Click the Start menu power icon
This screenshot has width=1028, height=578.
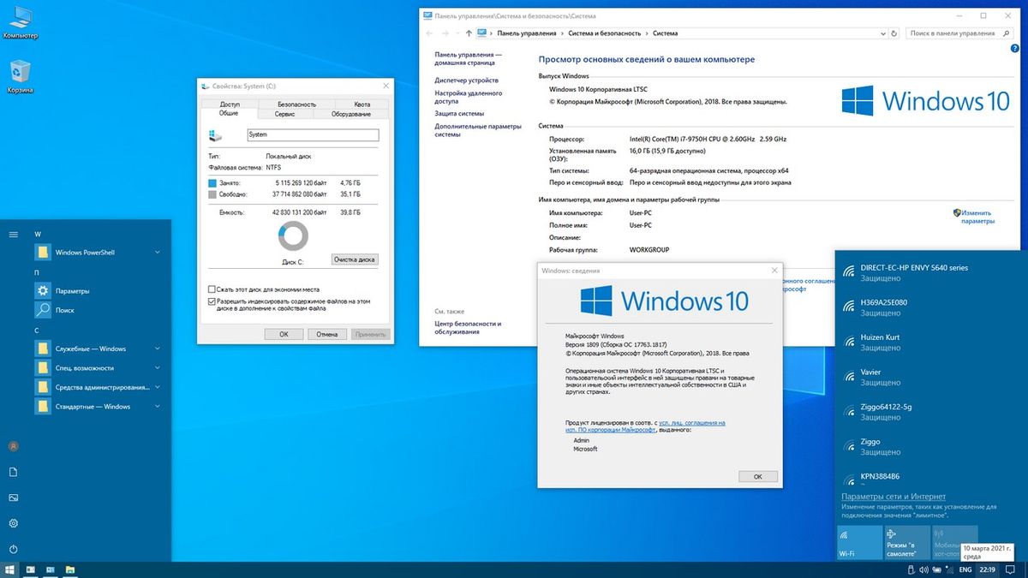coord(13,549)
